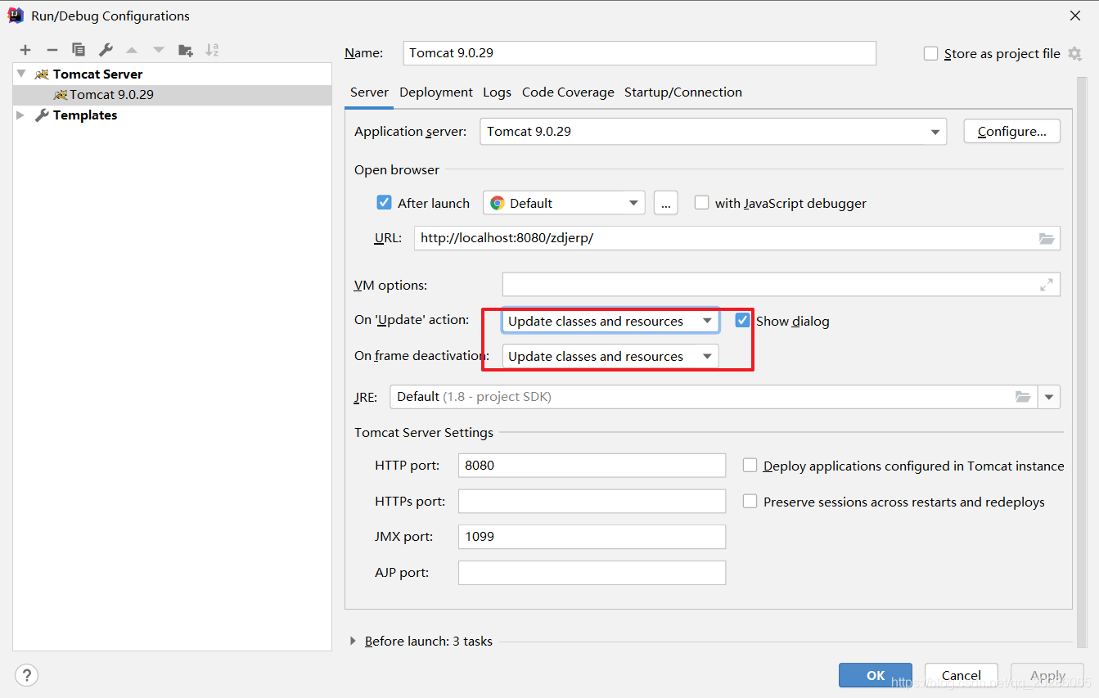The width and height of the screenshot is (1099, 698).
Task: Expand the VM options field editor
Action: [x=1046, y=285]
